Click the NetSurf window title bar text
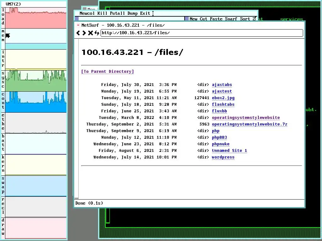The width and height of the screenshot is (322, 241). click(x=123, y=25)
